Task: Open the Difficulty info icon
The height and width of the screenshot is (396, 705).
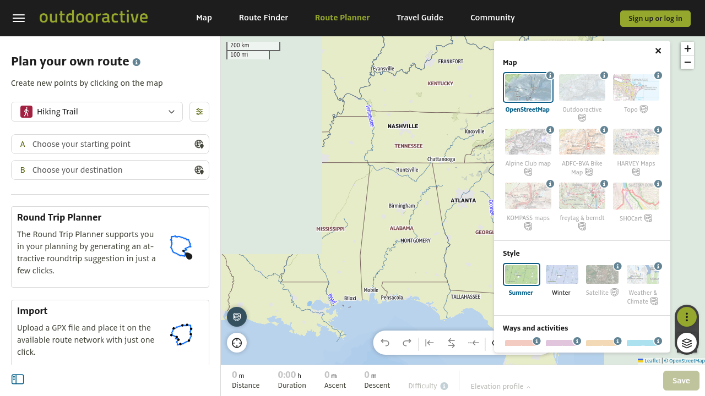Action: pyautogui.click(x=444, y=386)
